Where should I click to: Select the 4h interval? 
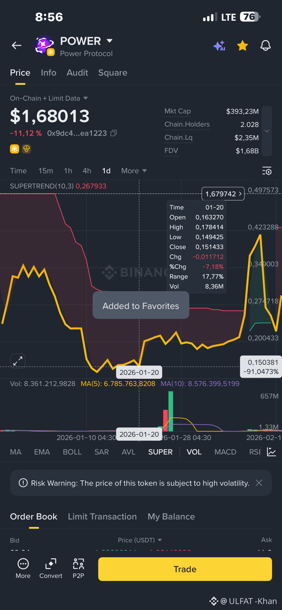point(87,171)
